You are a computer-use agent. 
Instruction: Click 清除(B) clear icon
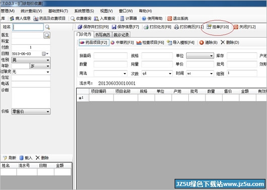tap(201, 42)
